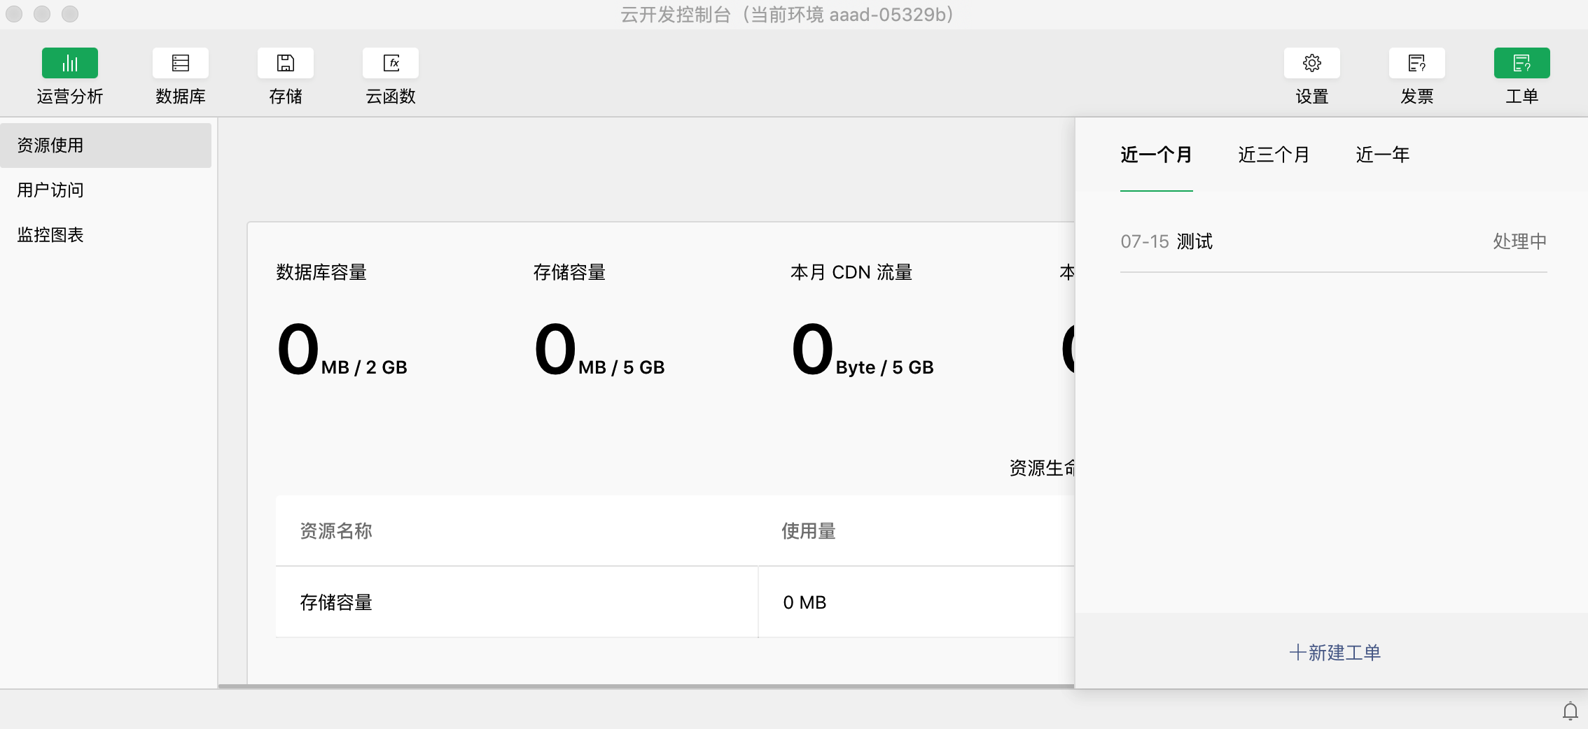Viewport: 1588px width, 729px height.
Task: Show tickets from 近一年 tab
Action: [1382, 155]
